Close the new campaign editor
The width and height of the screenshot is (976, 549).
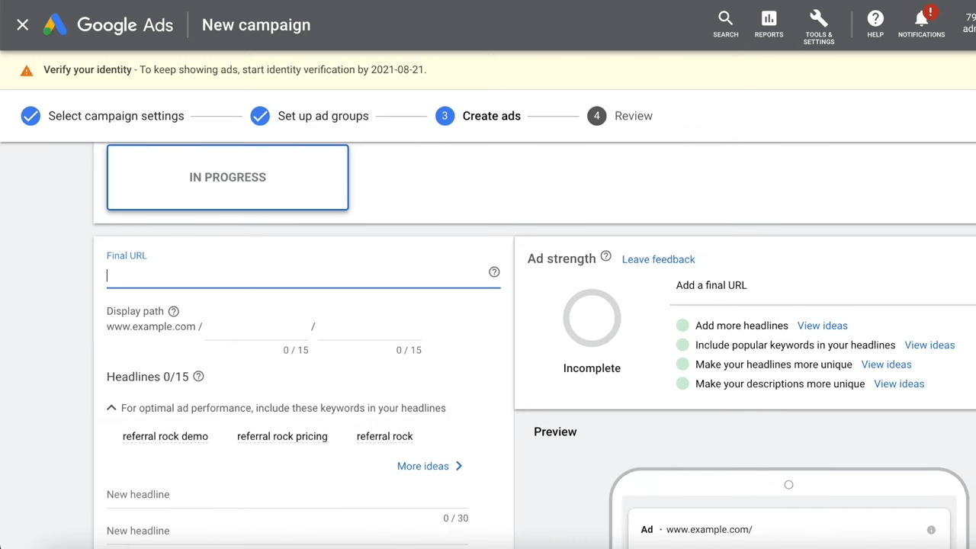(23, 25)
